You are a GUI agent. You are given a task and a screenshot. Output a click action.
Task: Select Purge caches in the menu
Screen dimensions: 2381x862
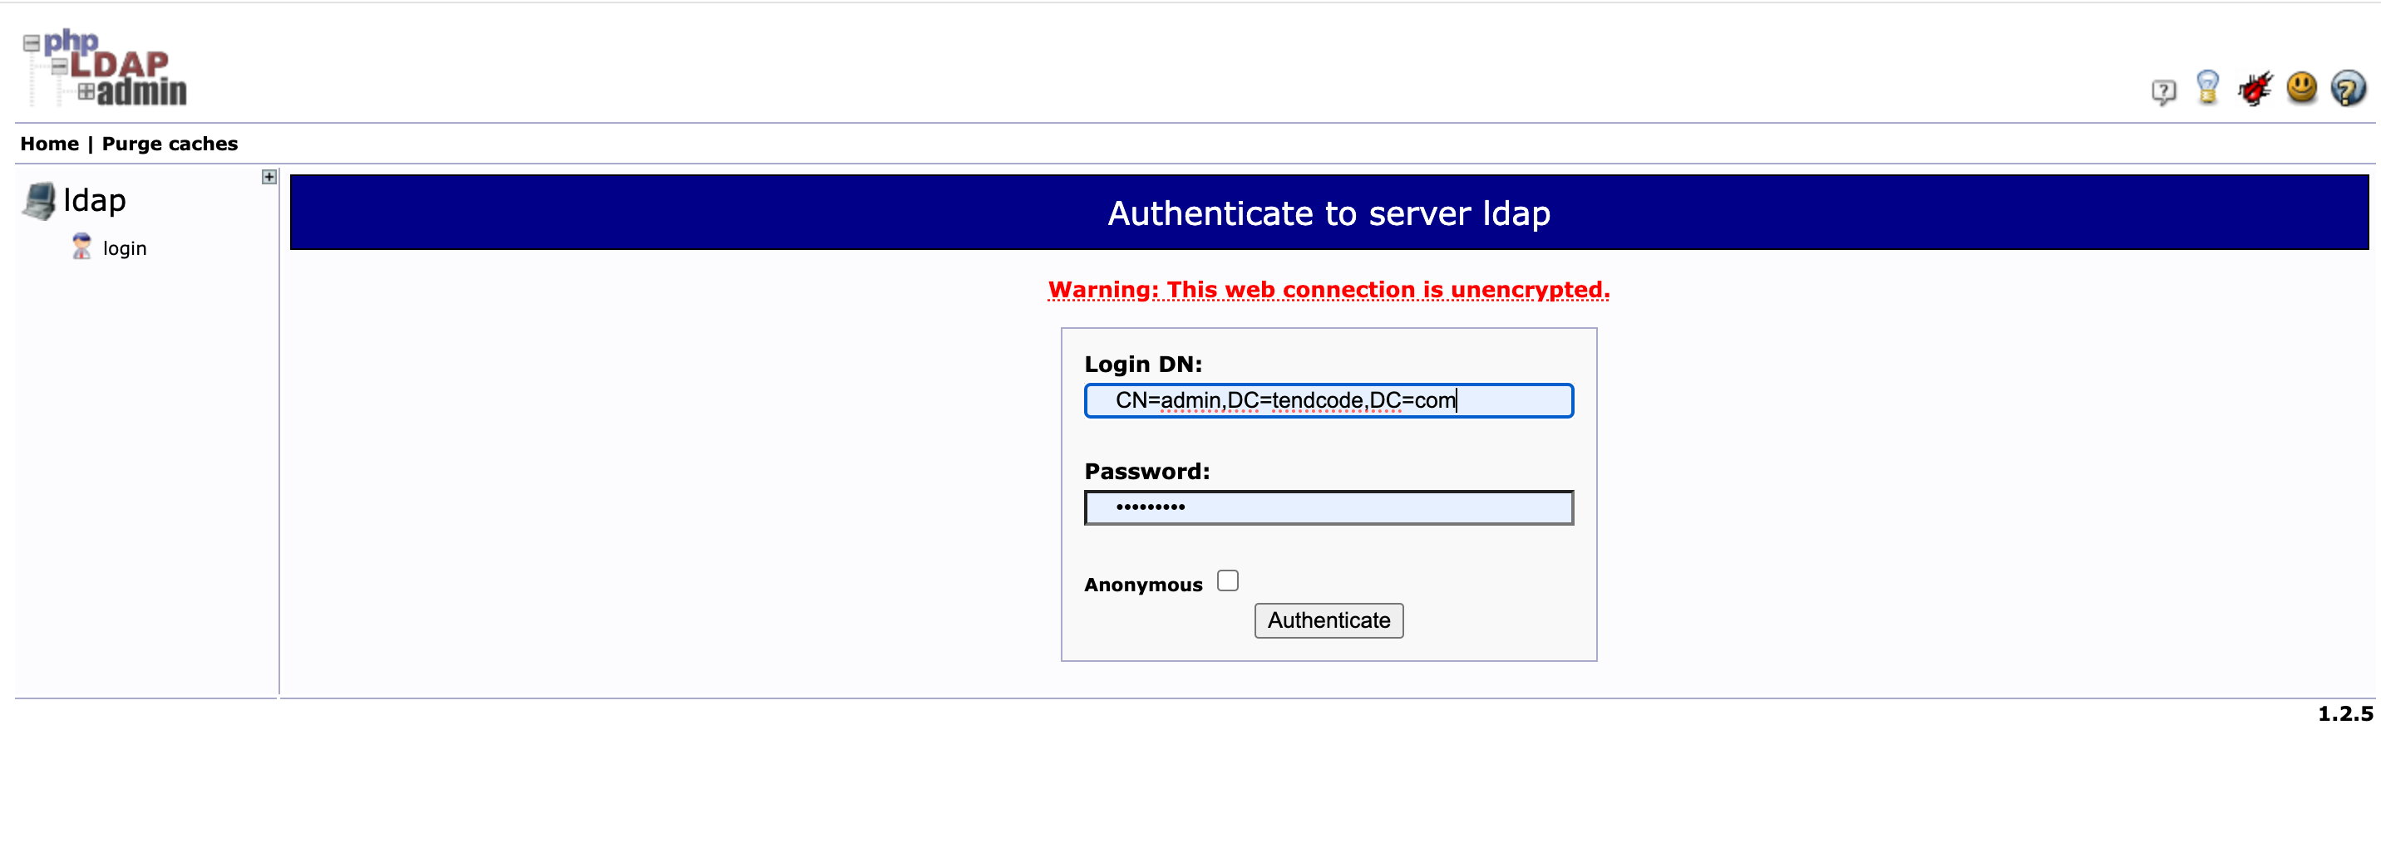point(169,144)
